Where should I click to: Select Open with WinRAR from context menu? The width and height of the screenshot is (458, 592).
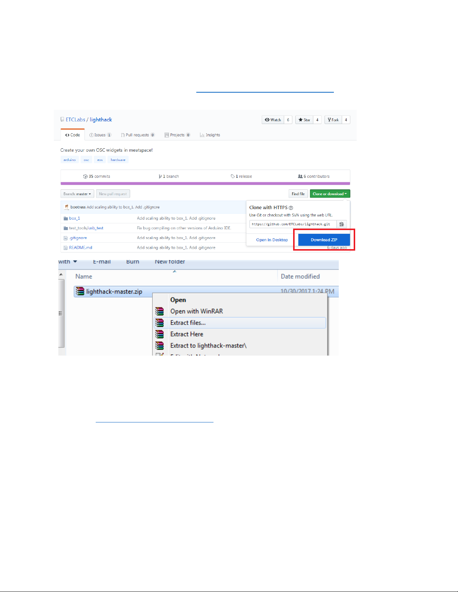pyautogui.click(x=240, y=311)
